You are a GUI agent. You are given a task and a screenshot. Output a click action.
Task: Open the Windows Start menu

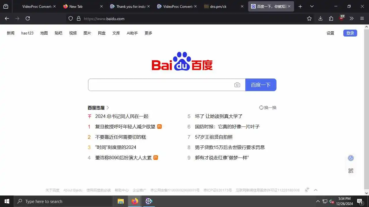pyautogui.click(x=7, y=201)
